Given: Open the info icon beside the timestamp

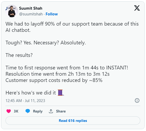Looking at the screenshot, I should 137,100.
